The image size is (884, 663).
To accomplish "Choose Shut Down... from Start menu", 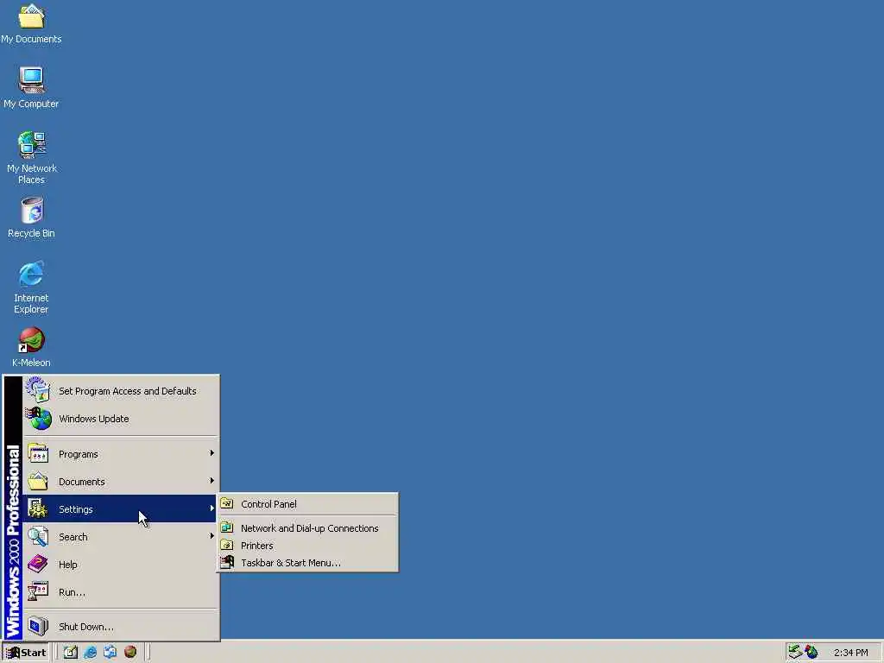I will pos(121,627).
